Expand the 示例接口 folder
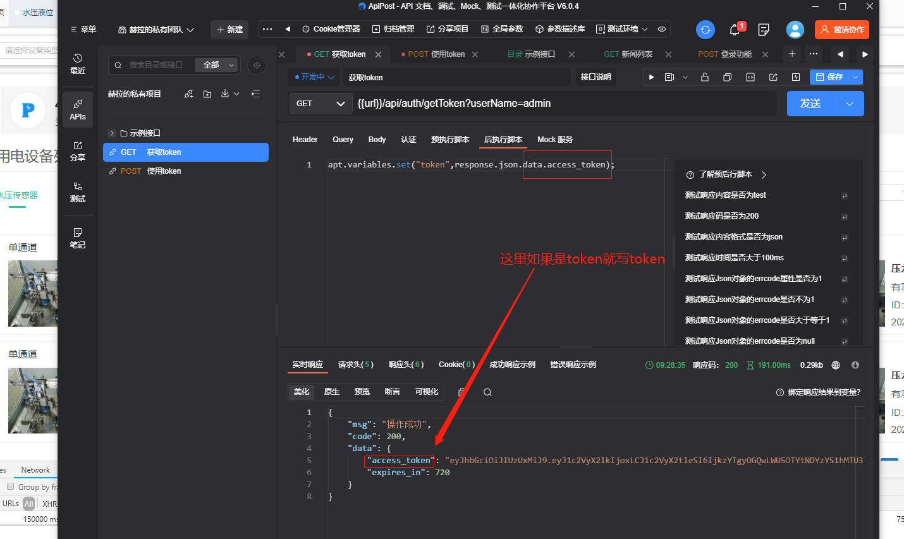 click(x=113, y=133)
